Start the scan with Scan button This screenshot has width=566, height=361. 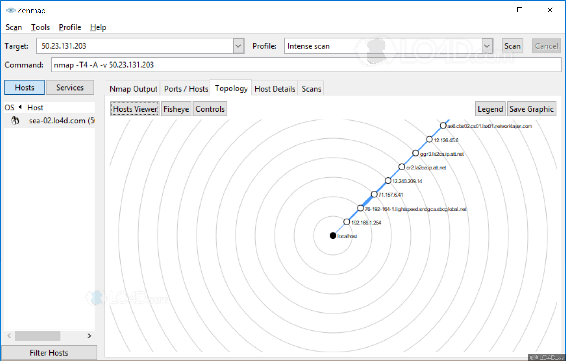click(512, 46)
